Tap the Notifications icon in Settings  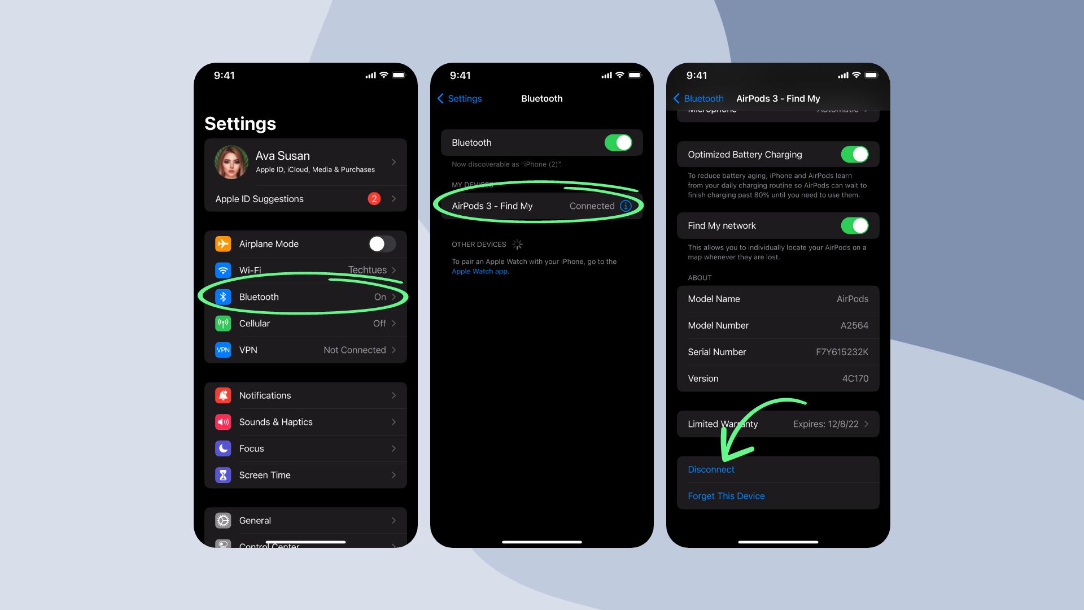224,395
